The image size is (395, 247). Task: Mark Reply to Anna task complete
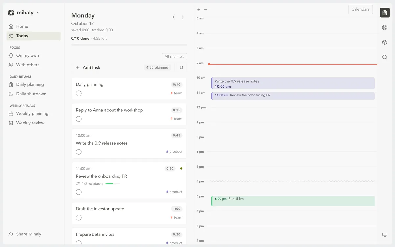79,119
